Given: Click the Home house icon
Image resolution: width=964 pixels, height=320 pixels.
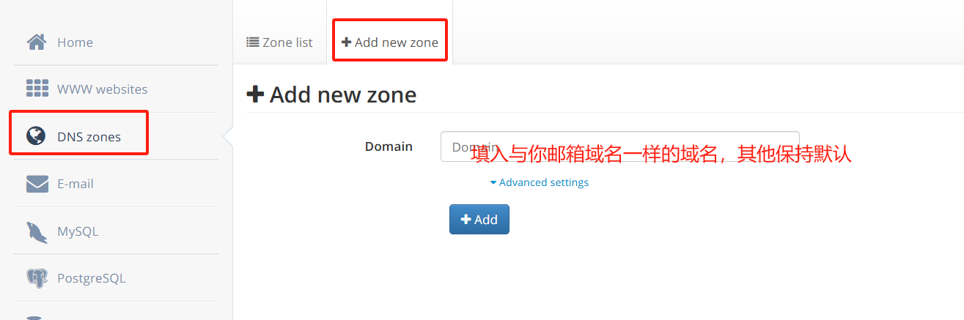Looking at the screenshot, I should point(37,42).
